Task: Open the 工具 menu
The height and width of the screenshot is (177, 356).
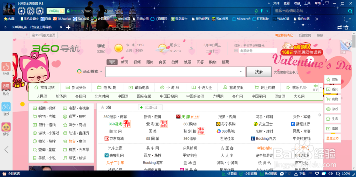Action: [308, 3]
